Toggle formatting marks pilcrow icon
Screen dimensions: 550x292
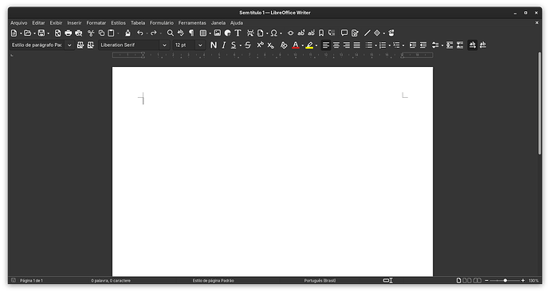click(x=191, y=33)
